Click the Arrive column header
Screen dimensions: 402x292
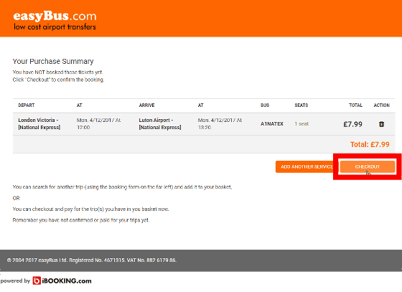146,105
